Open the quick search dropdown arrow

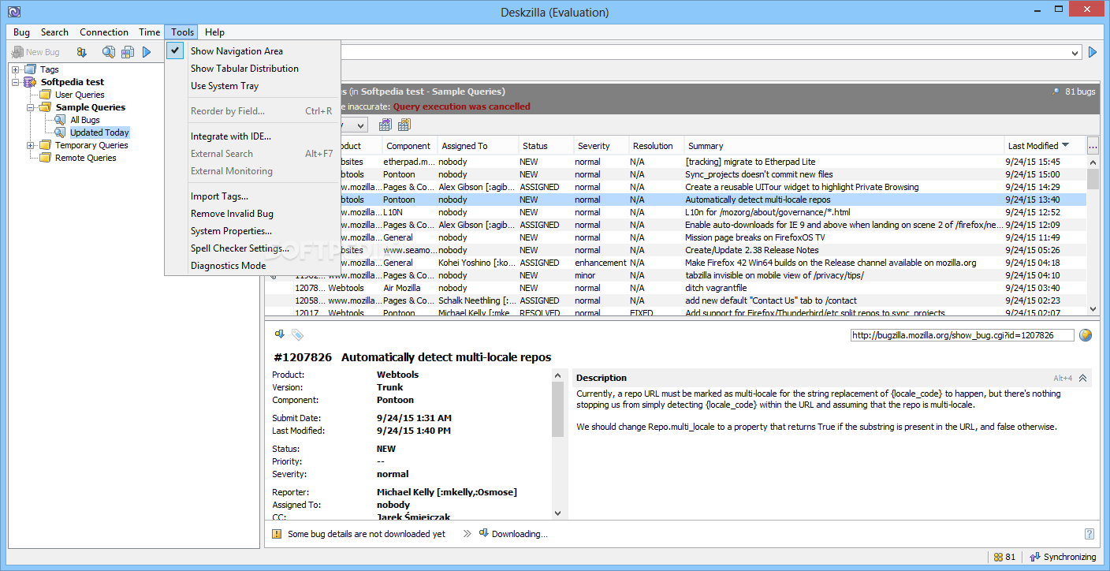pyautogui.click(x=1075, y=53)
